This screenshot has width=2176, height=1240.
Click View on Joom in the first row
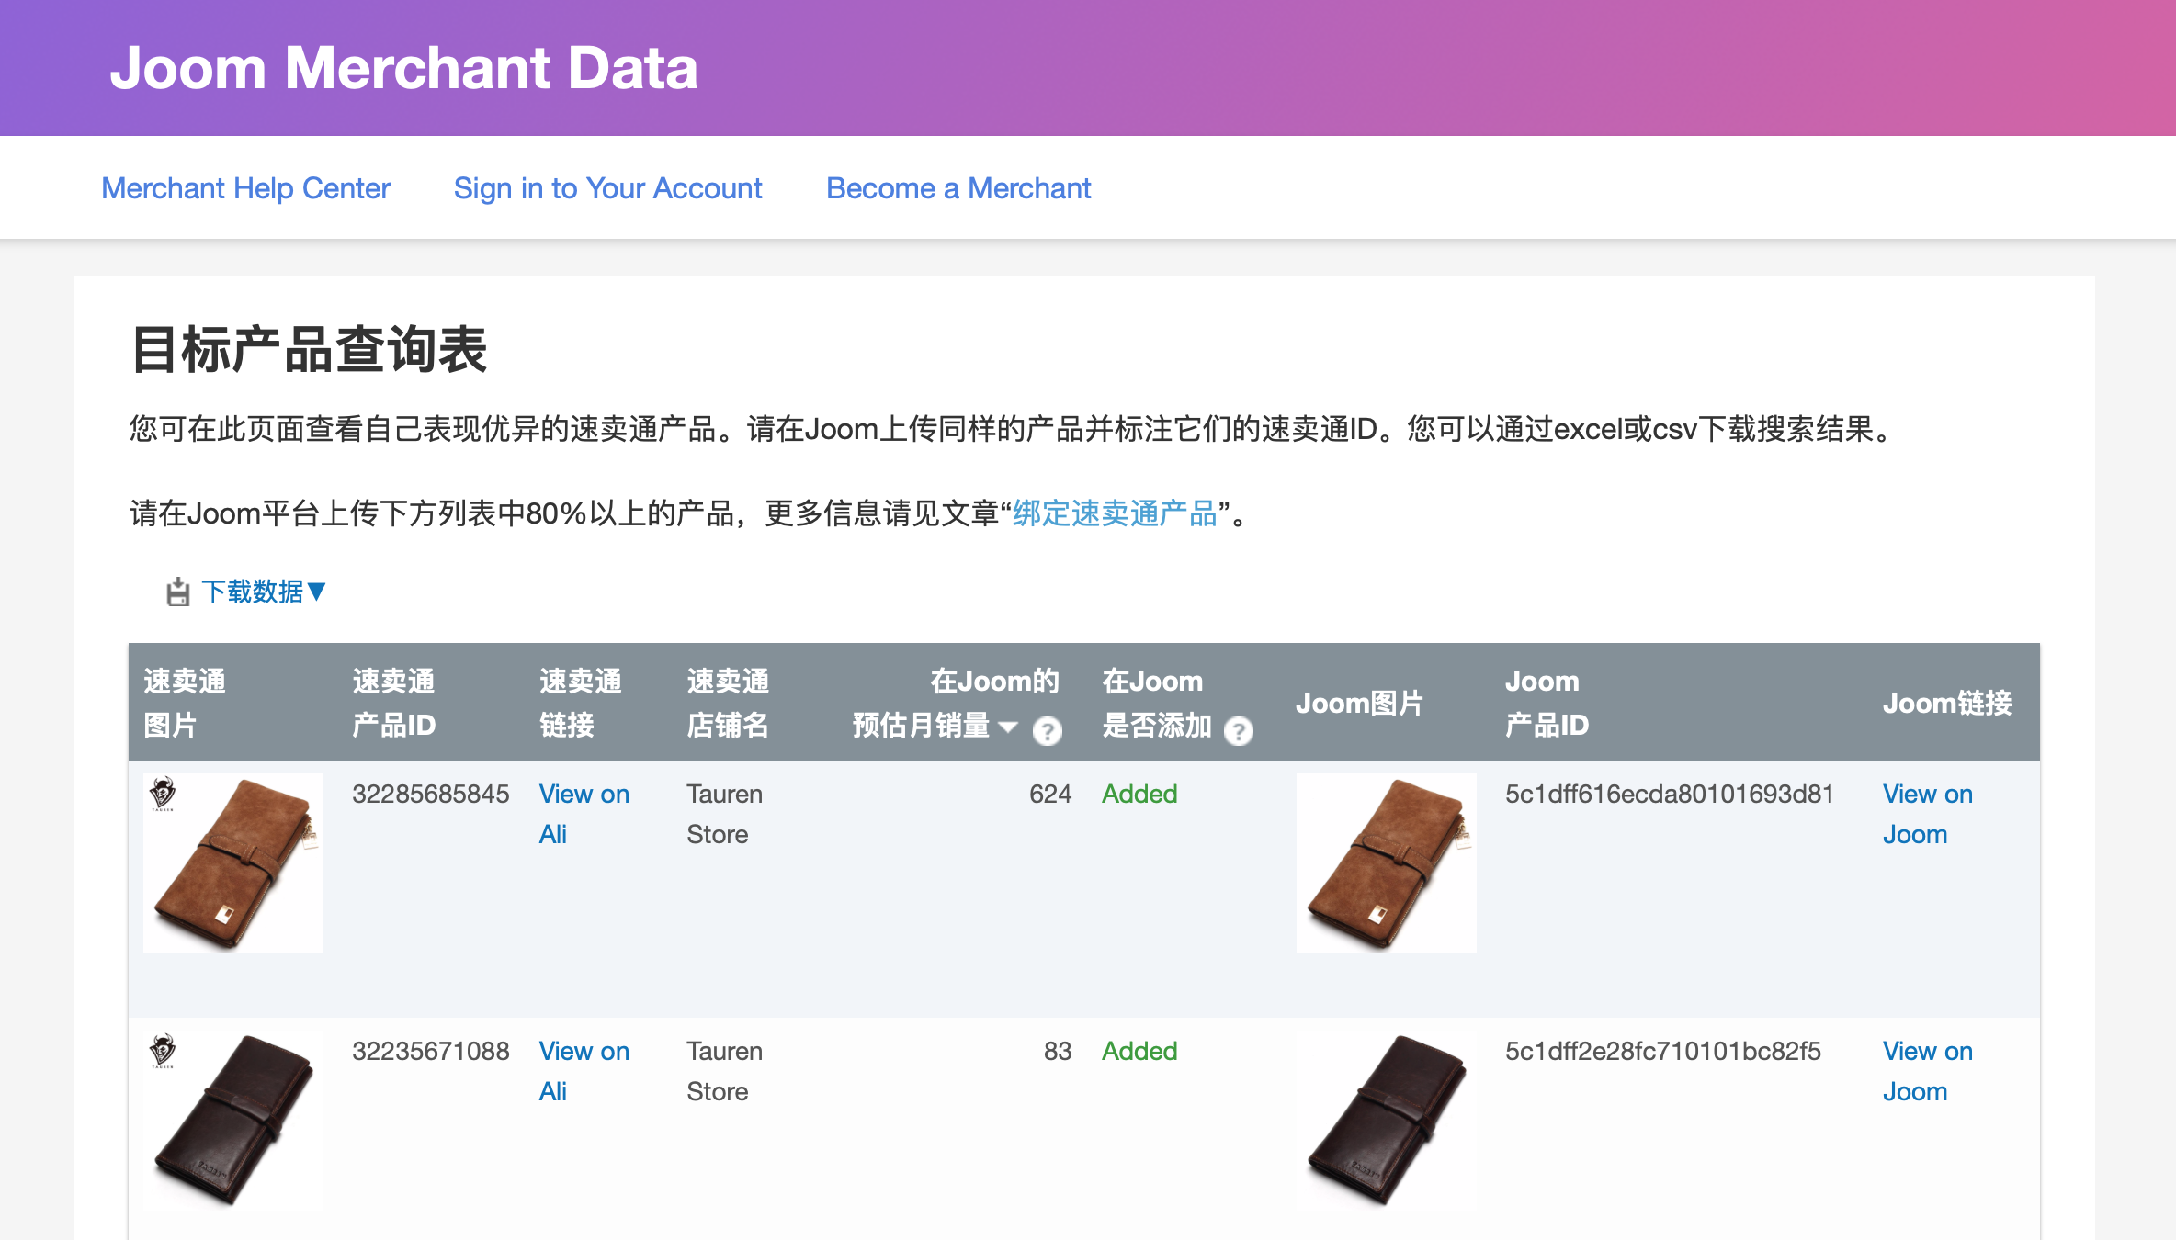pos(1928,814)
